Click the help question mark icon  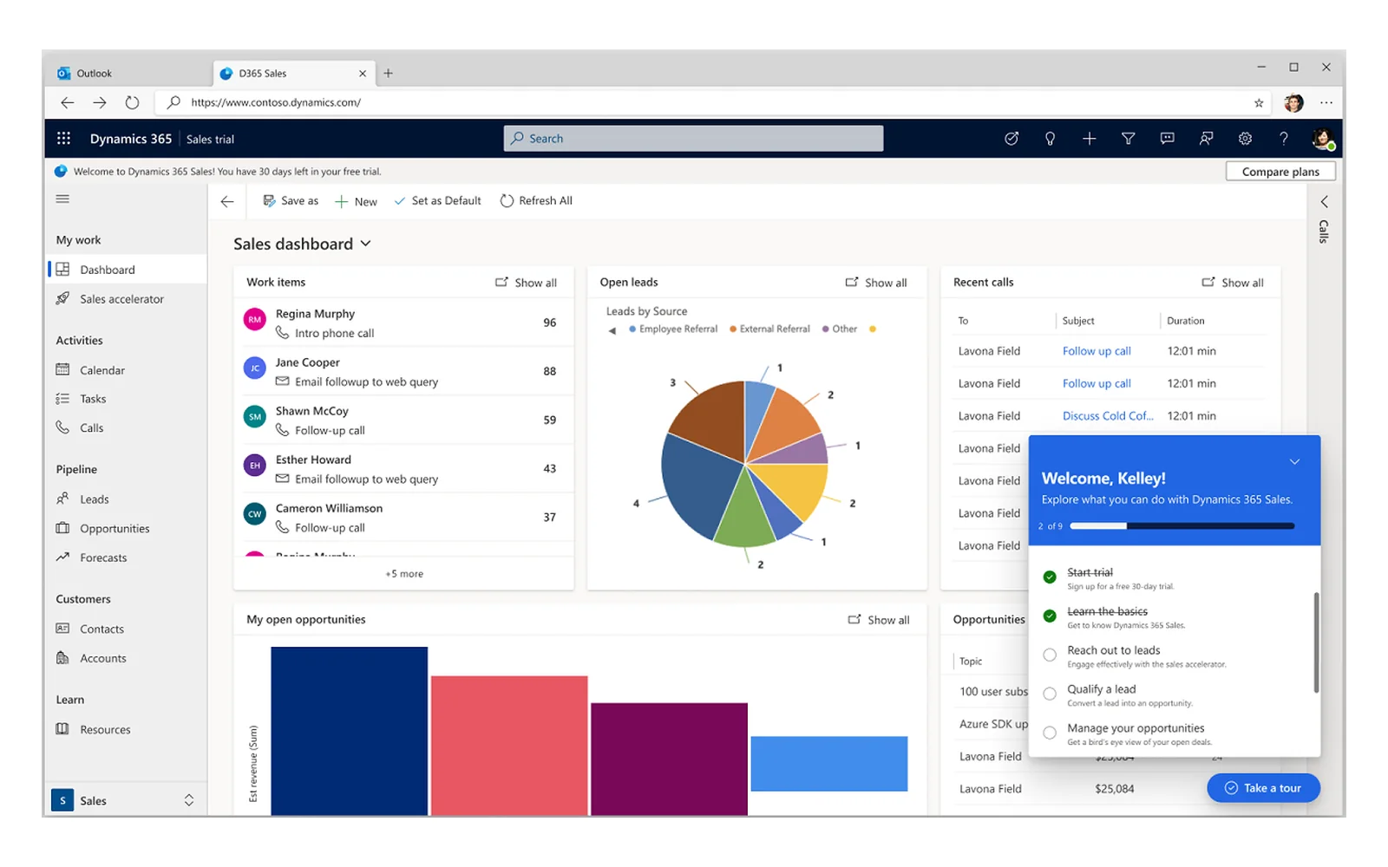[x=1284, y=139]
